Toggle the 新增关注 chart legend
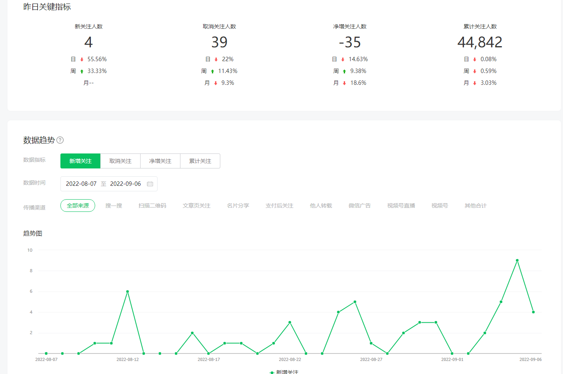The height and width of the screenshot is (374, 563). tap(284, 372)
